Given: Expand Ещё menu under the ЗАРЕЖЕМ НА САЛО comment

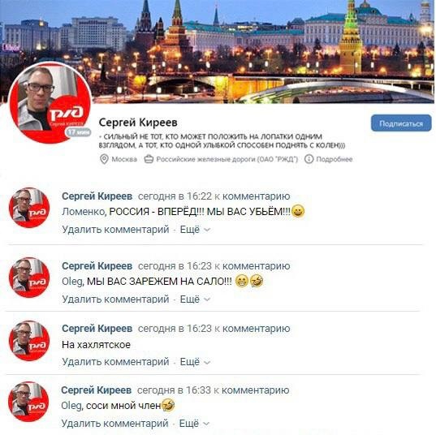Looking at the screenshot, I should 195,299.
